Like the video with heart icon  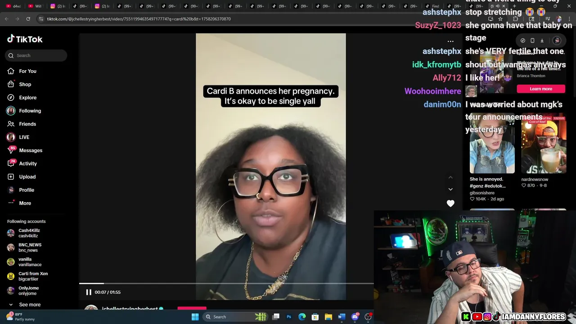point(450,203)
